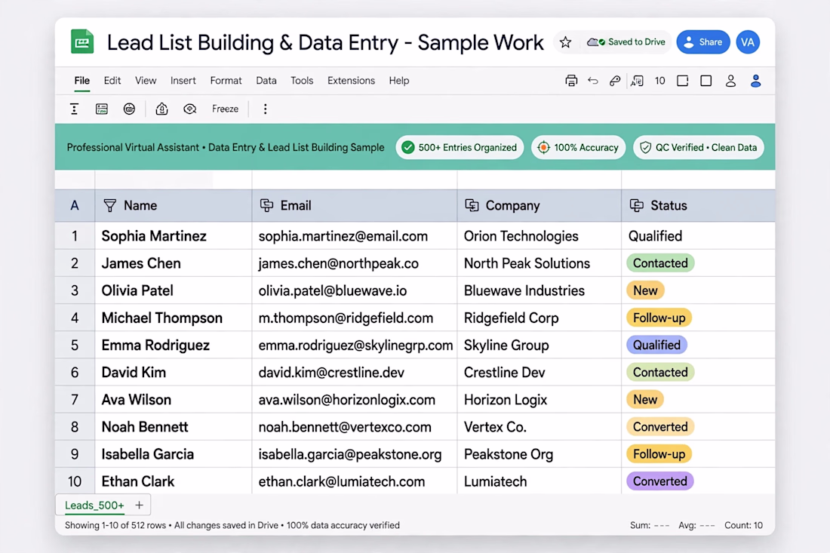
Task: Open the VA account avatar
Action: pos(748,42)
